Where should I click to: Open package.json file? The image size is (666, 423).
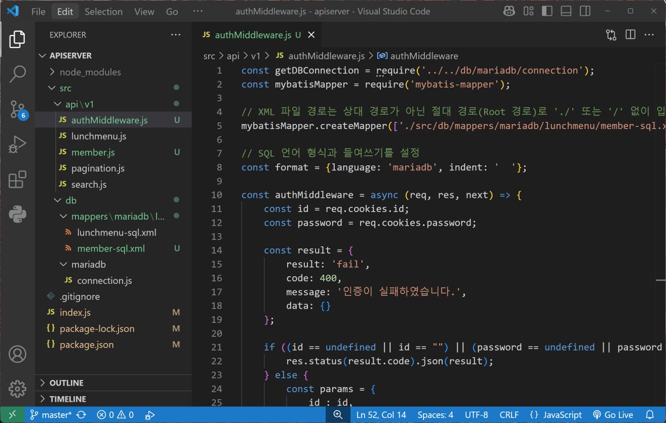click(114, 345)
